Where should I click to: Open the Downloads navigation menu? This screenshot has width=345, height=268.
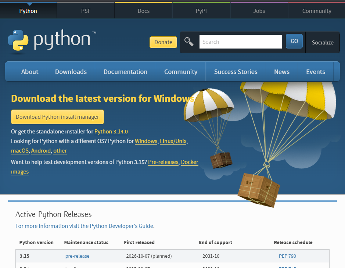[x=71, y=72]
